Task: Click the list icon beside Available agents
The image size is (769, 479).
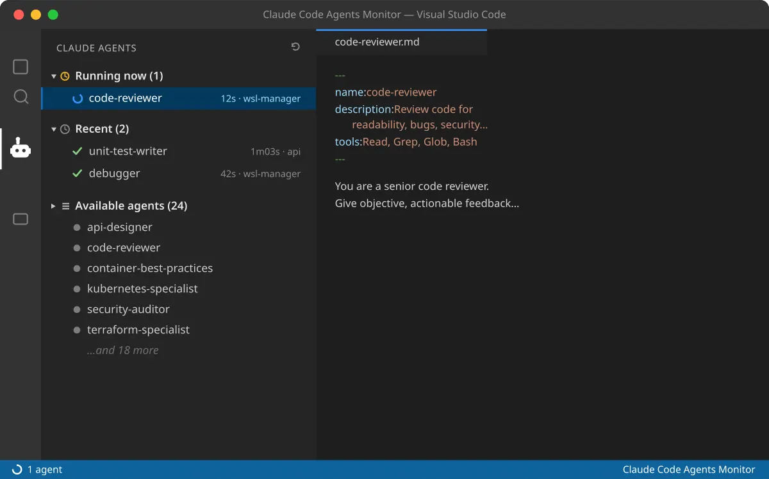Action: (x=65, y=206)
